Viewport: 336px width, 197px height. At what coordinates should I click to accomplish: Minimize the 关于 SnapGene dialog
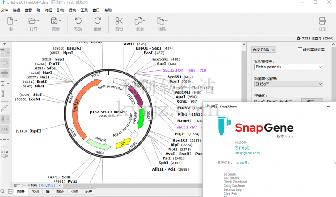pos(328,106)
